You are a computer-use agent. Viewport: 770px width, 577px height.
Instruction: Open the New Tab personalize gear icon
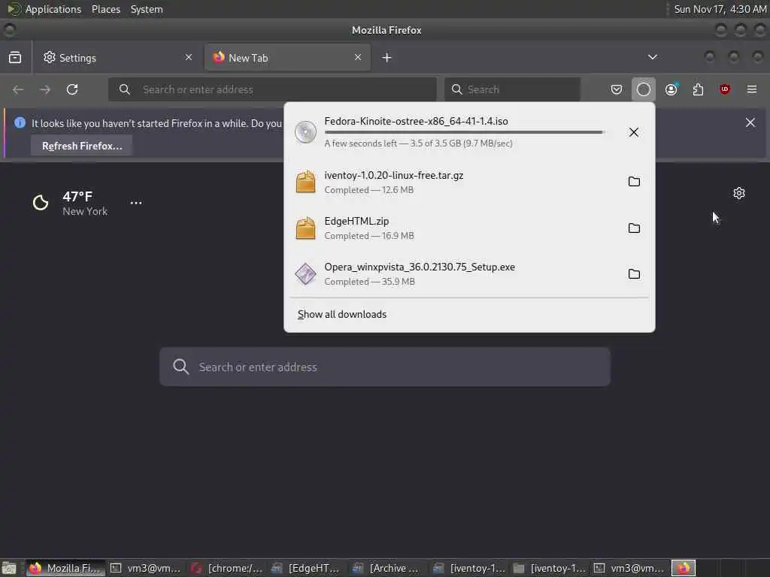pos(739,193)
